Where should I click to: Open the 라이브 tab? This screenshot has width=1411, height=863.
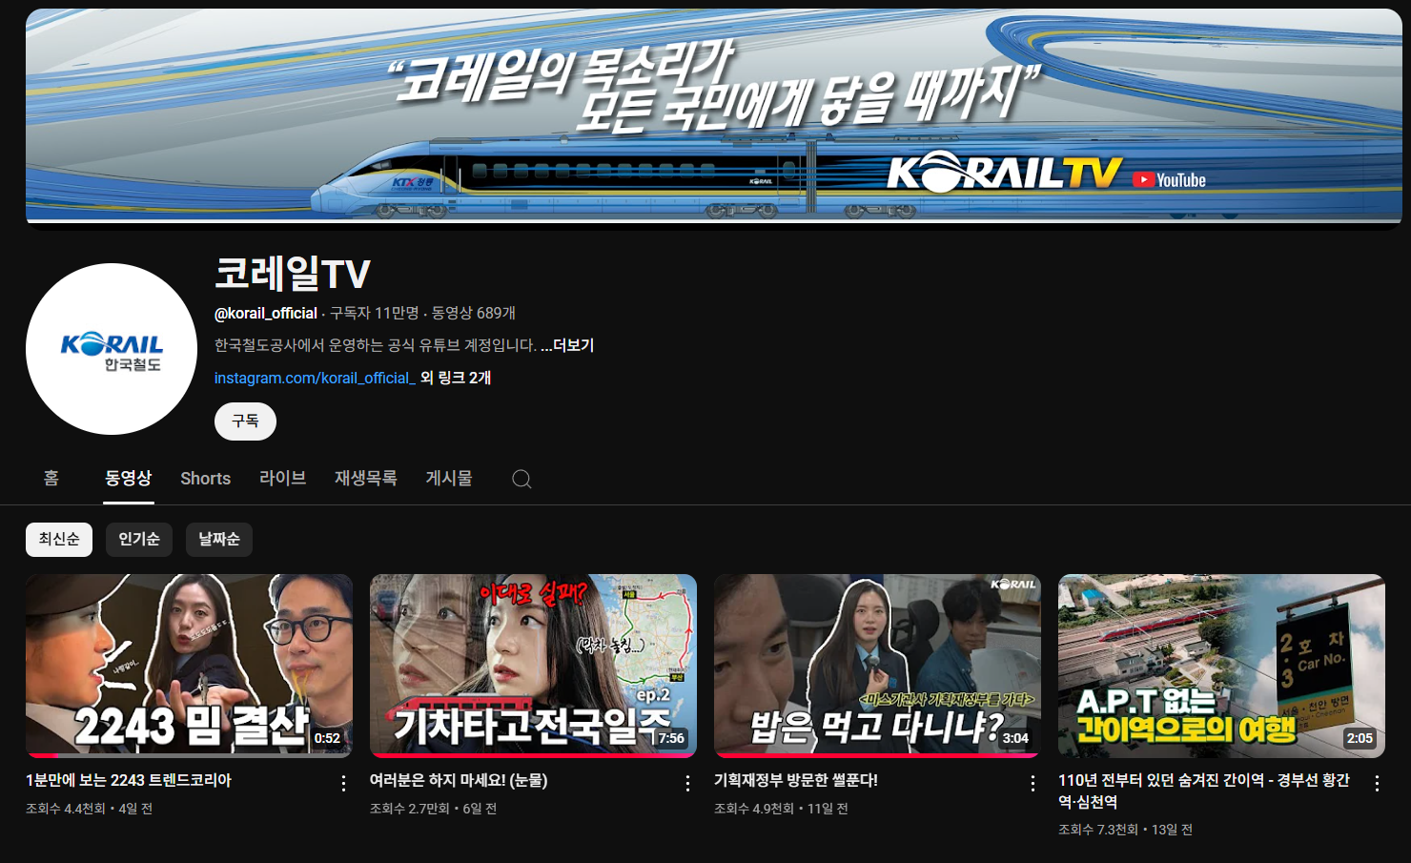tap(283, 478)
